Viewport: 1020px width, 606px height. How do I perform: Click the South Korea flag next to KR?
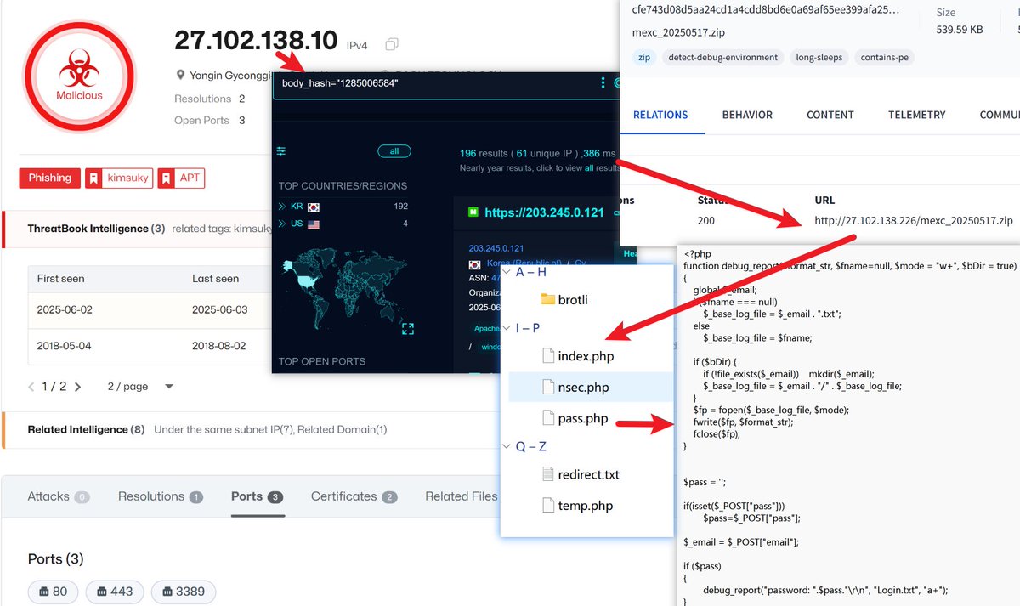coord(314,207)
